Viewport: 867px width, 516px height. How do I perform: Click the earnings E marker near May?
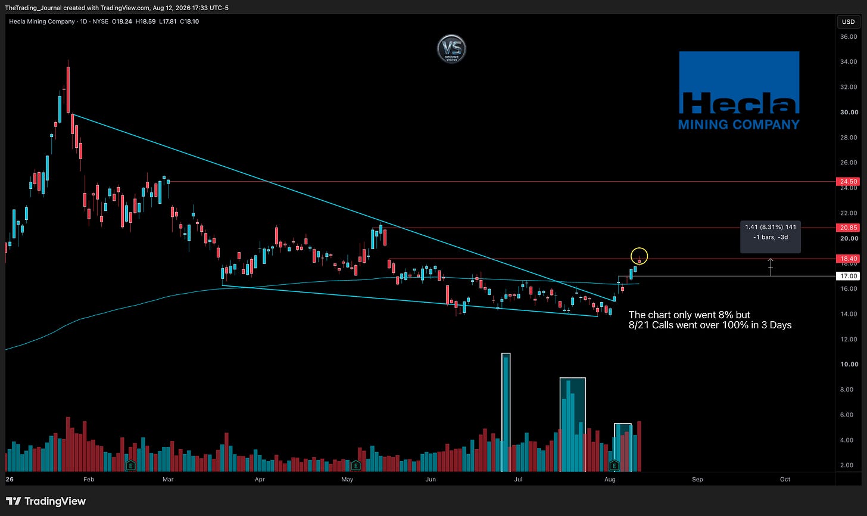pos(356,465)
